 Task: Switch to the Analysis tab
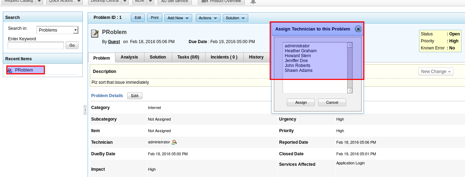129,57
